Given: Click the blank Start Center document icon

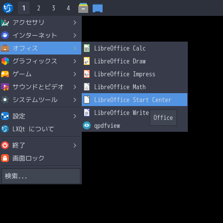Looking at the screenshot, I should 87,100.
